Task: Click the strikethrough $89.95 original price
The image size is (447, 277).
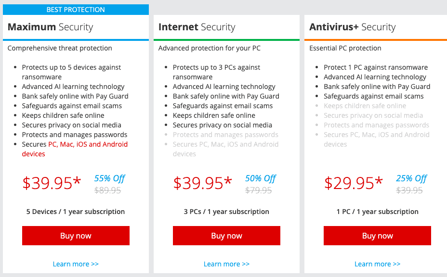Action: click(x=108, y=190)
